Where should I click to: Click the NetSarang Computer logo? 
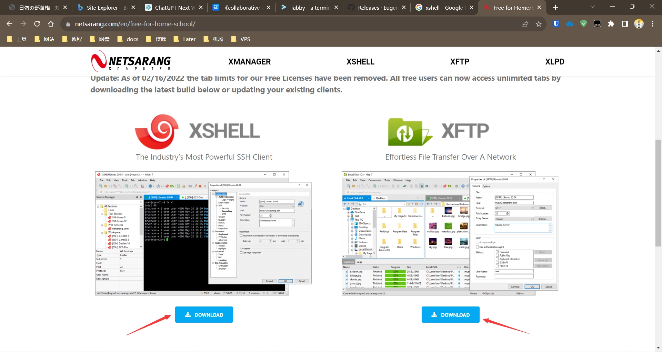(131, 61)
